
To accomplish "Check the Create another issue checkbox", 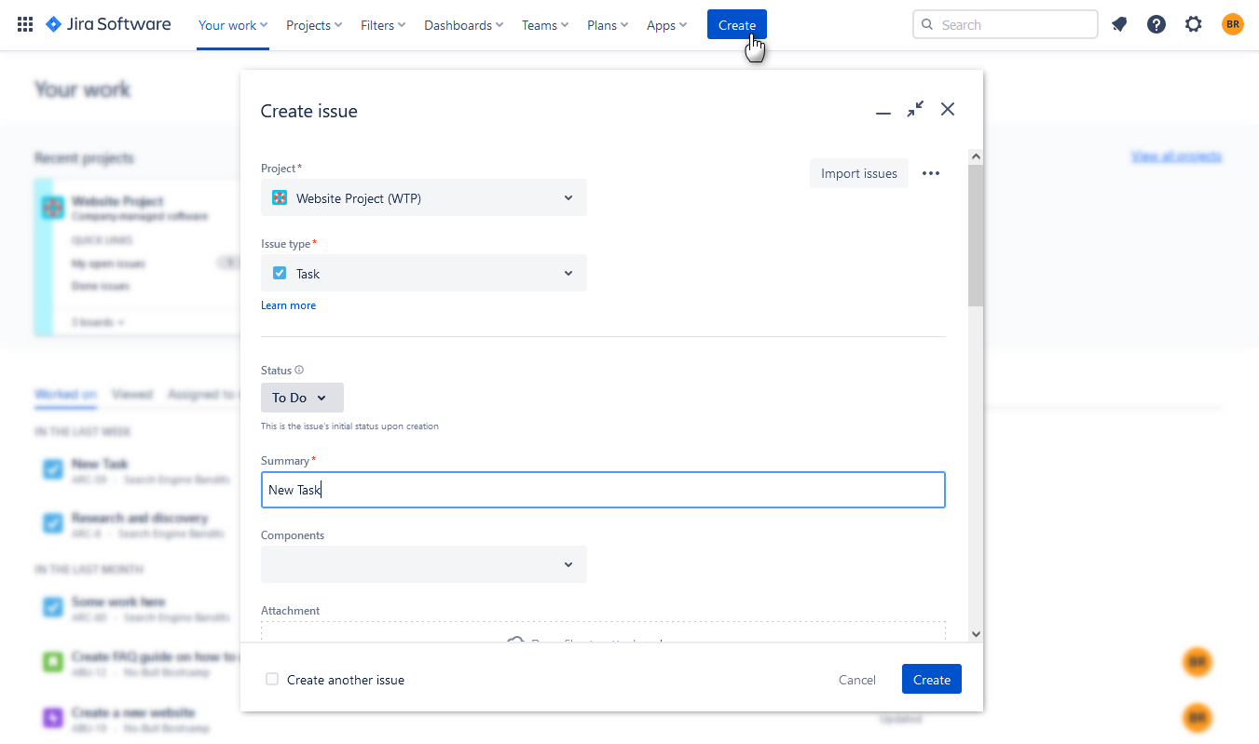I will (272, 679).
